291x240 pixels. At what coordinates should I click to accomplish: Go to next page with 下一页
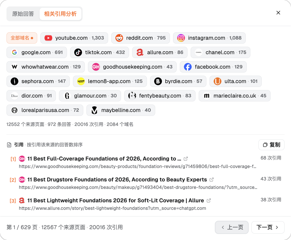click(x=268, y=227)
